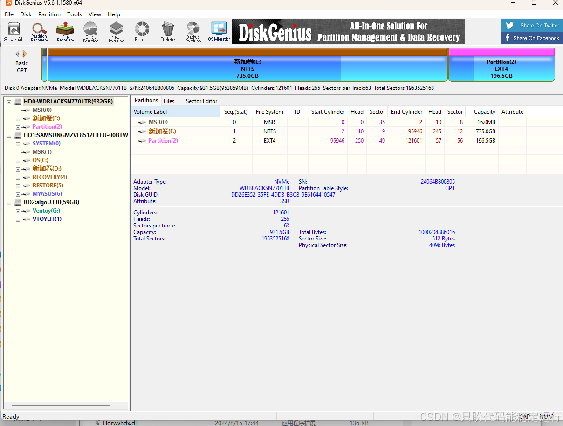Open the View menu
563x426 pixels.
coord(95,14)
